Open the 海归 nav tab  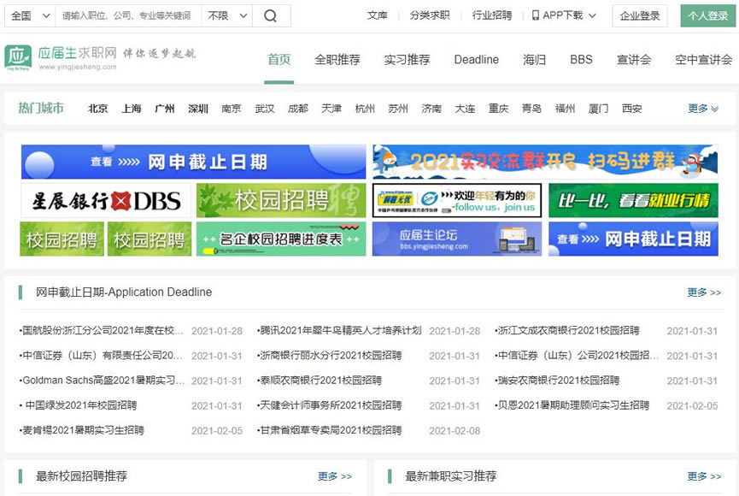pyautogui.click(x=535, y=60)
